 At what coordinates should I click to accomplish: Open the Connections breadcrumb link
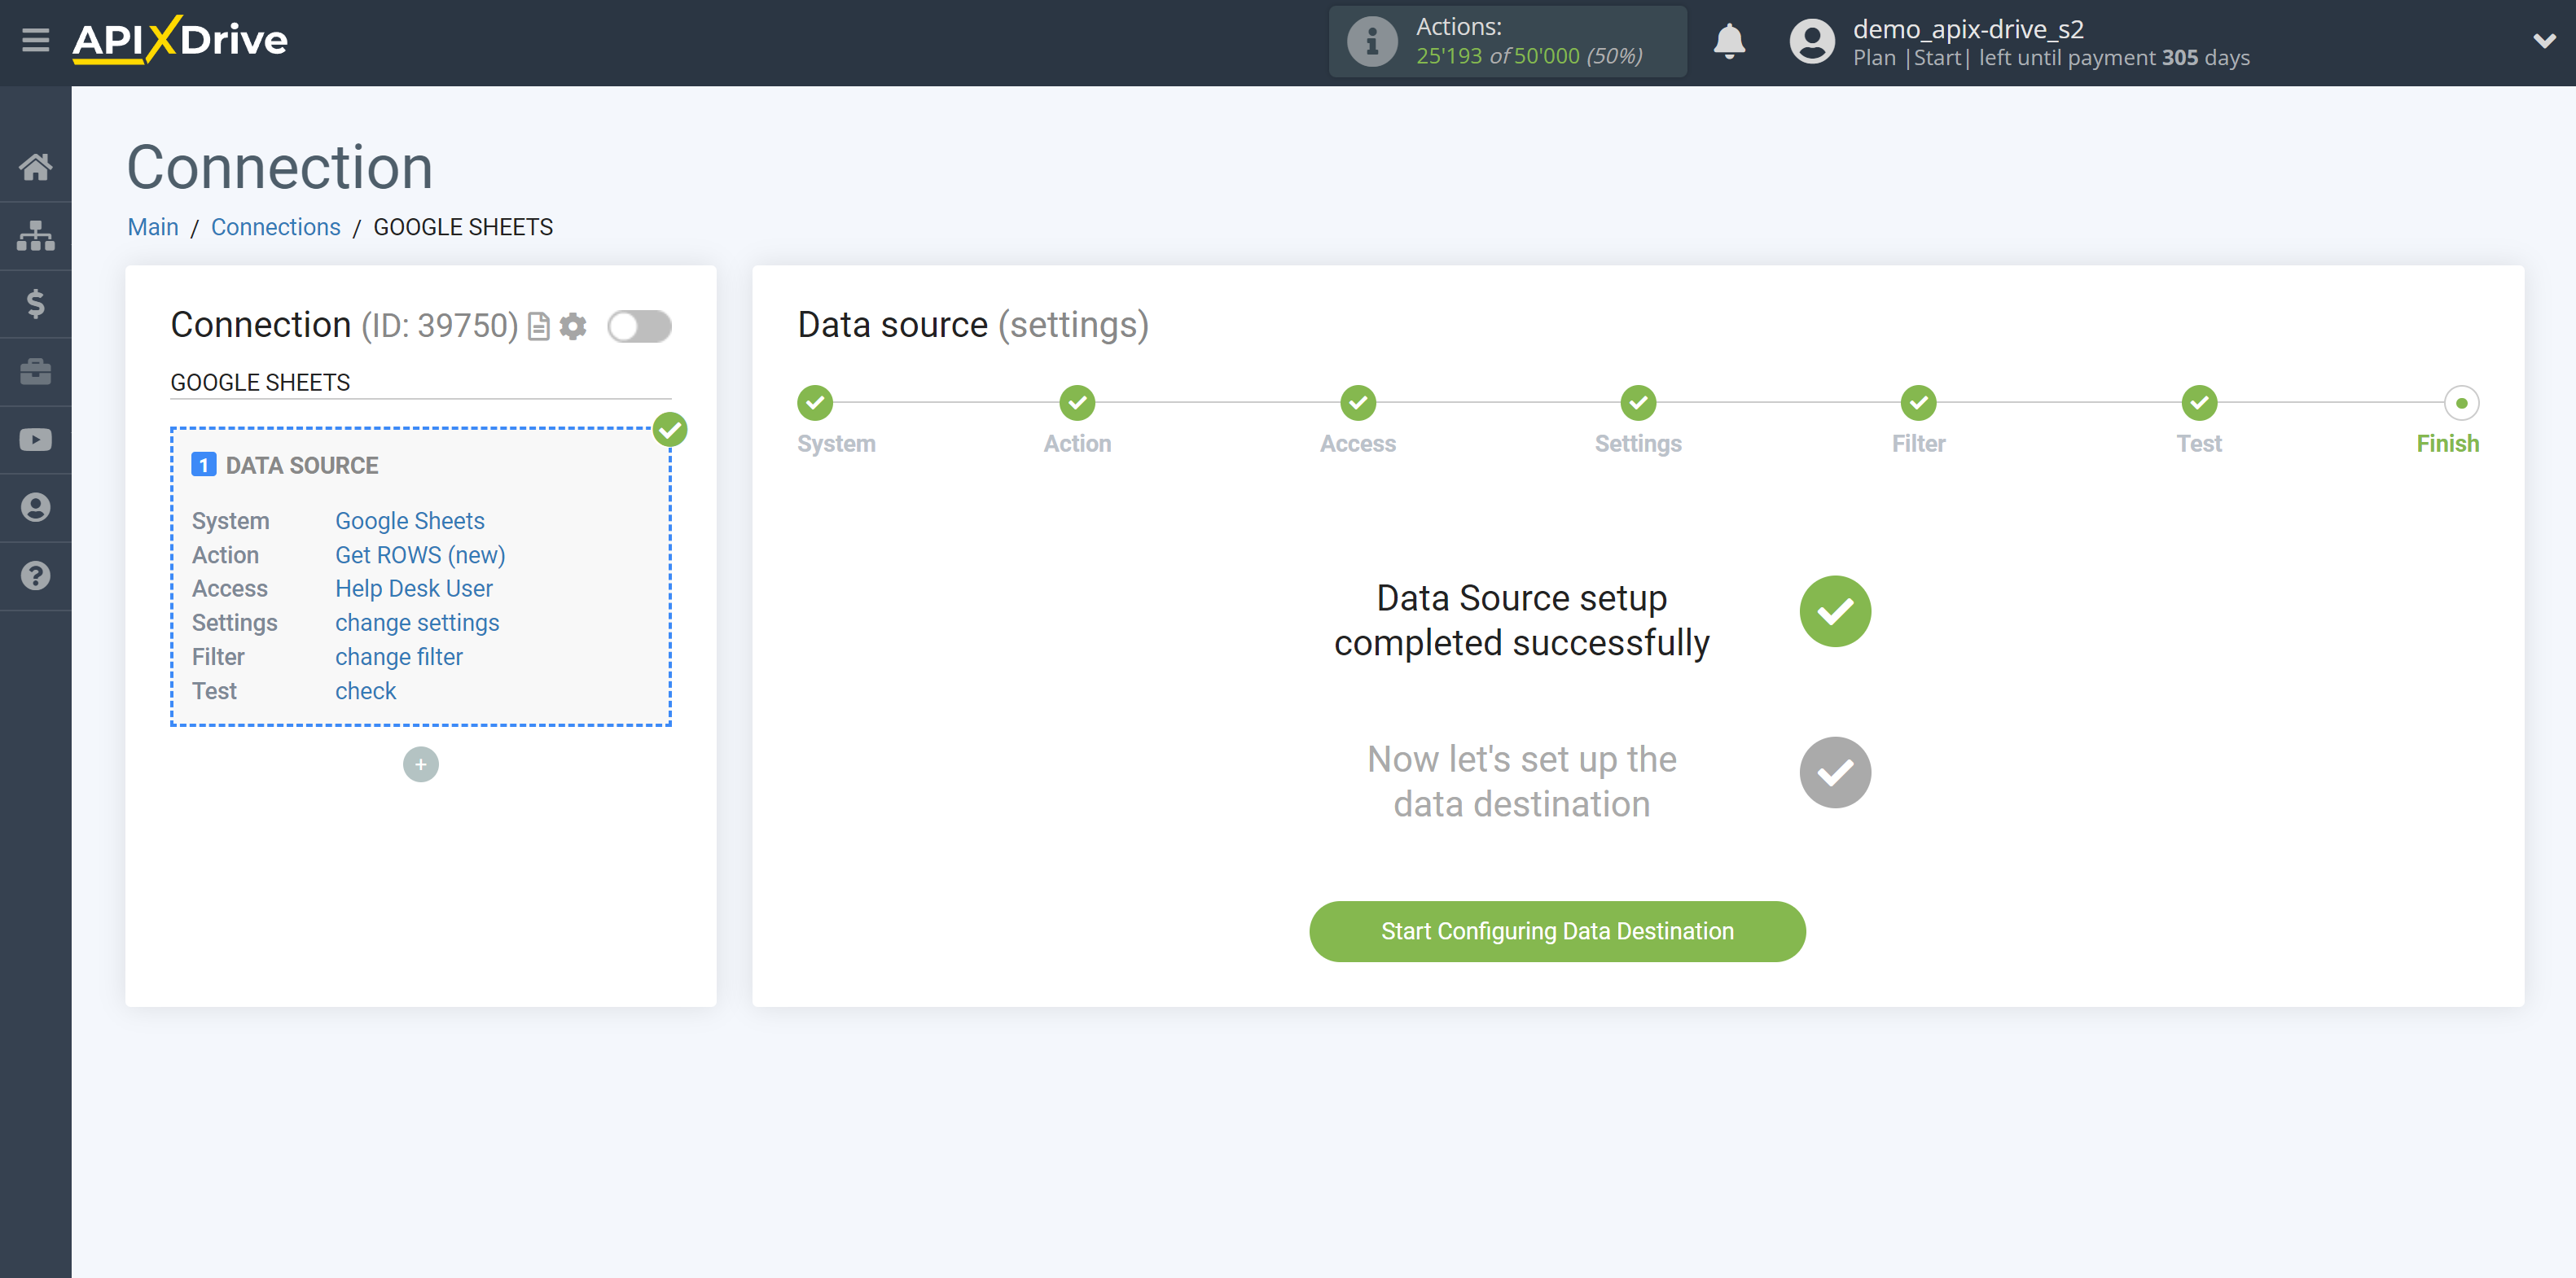(274, 226)
